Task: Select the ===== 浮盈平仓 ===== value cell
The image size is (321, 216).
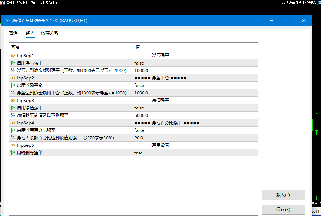Action: (x=196, y=78)
